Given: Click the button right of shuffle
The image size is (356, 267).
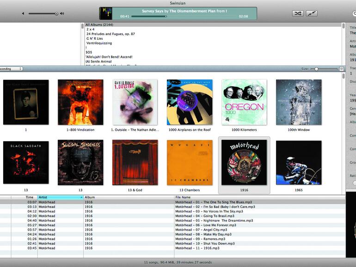Looking at the screenshot, I should tap(312, 13).
